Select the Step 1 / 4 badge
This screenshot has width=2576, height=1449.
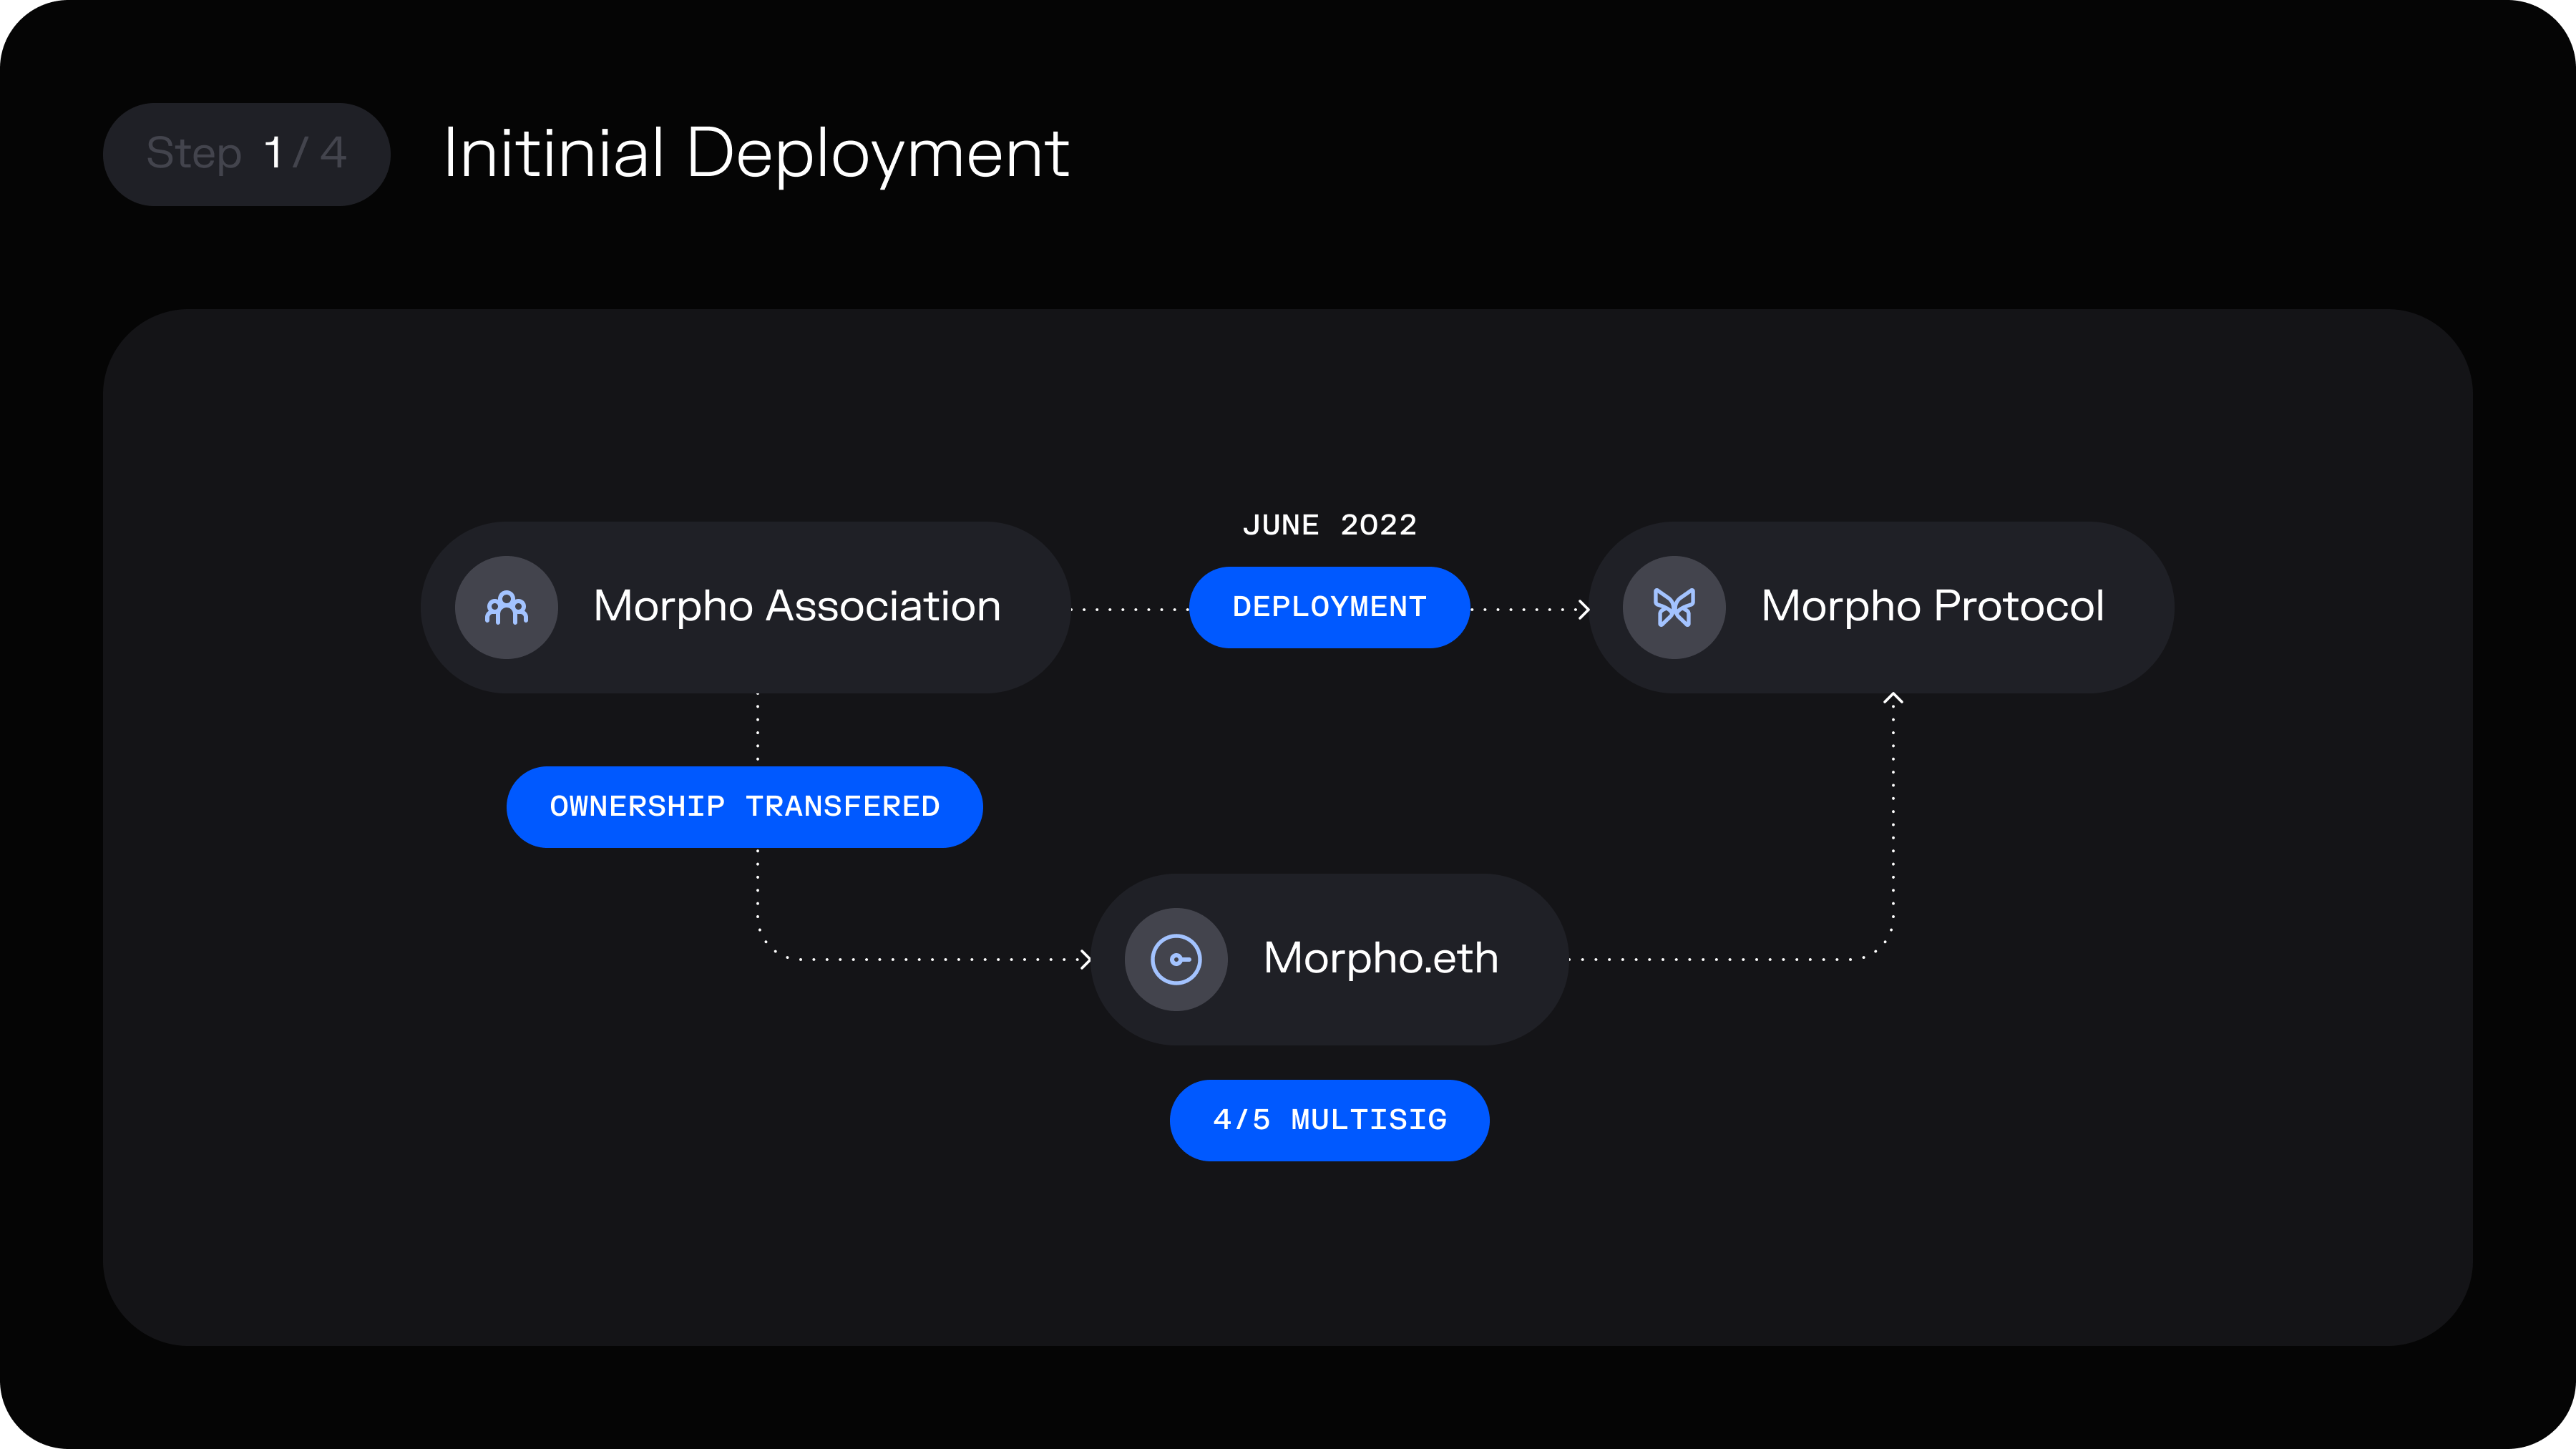click(246, 154)
